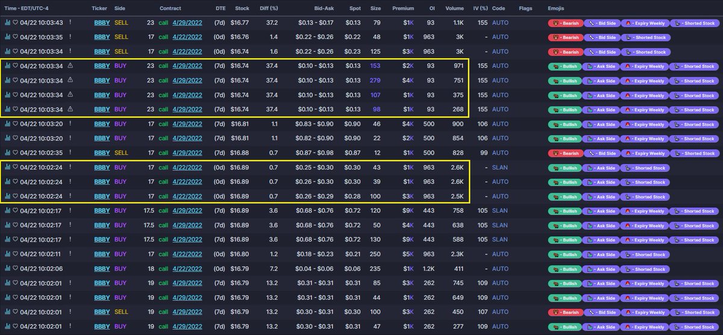Click Shorted Stock tag on 10:03:34 SELL row

pos(645,52)
